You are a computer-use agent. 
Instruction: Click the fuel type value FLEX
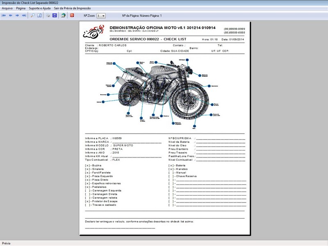point(116,159)
